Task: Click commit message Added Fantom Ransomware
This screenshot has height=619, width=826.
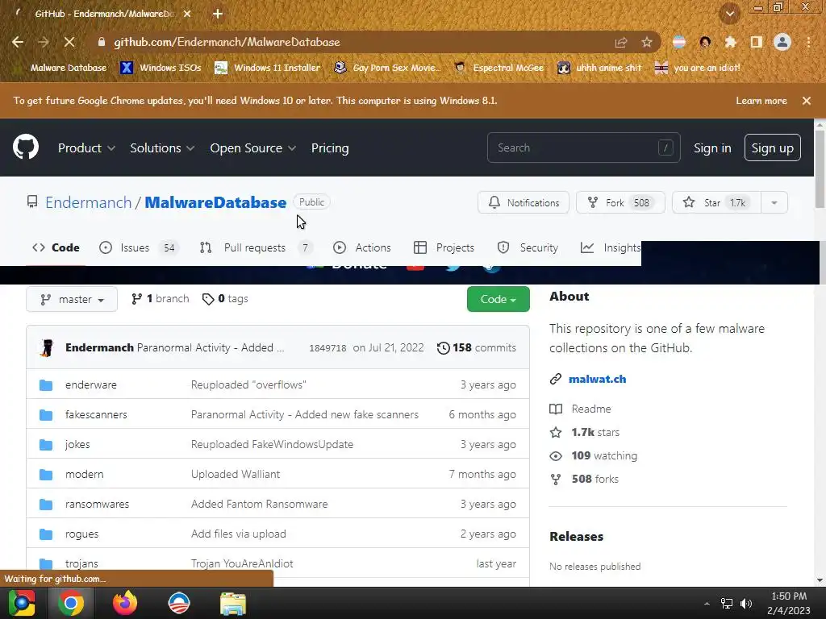Action: (259, 505)
